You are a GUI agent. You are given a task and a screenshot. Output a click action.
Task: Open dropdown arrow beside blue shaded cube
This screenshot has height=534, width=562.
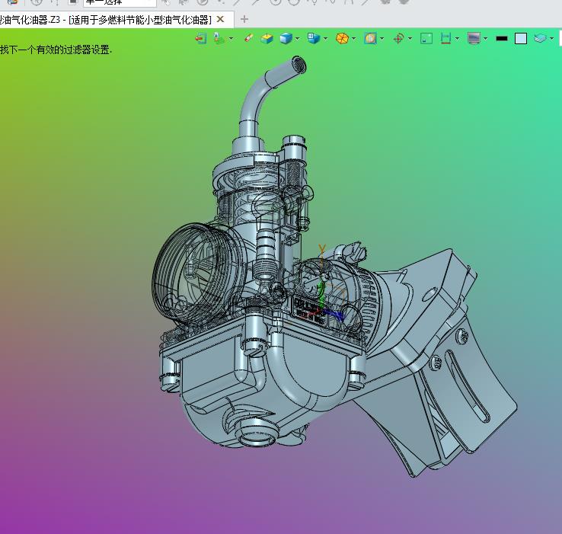click(x=297, y=38)
